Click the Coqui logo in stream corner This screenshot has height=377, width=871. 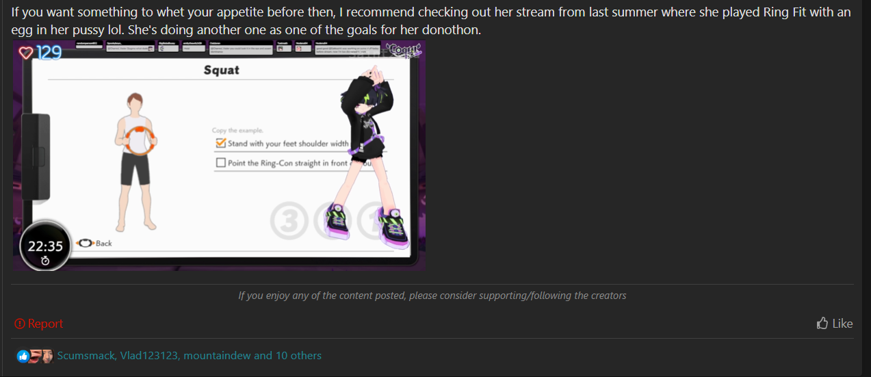(403, 49)
